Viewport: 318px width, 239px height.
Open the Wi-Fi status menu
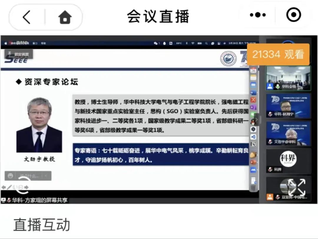pos(193,43)
